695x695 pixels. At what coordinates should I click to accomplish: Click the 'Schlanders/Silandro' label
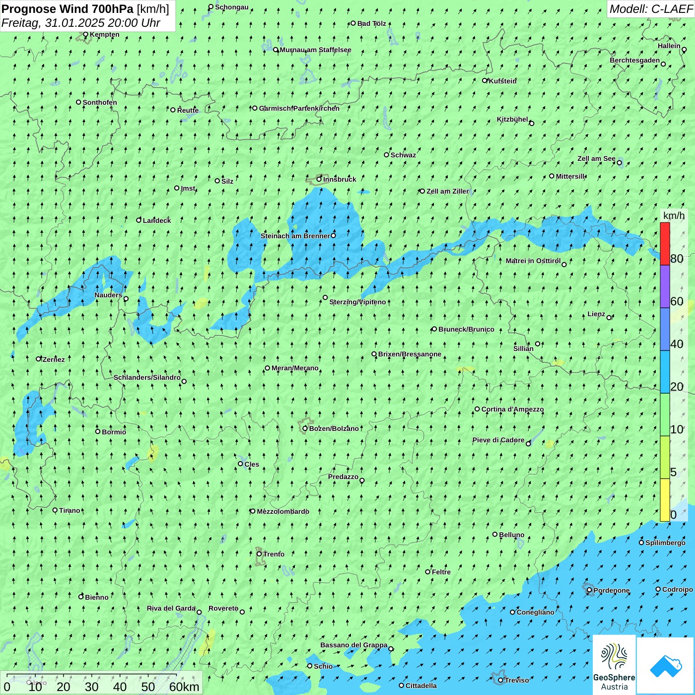click(x=147, y=377)
